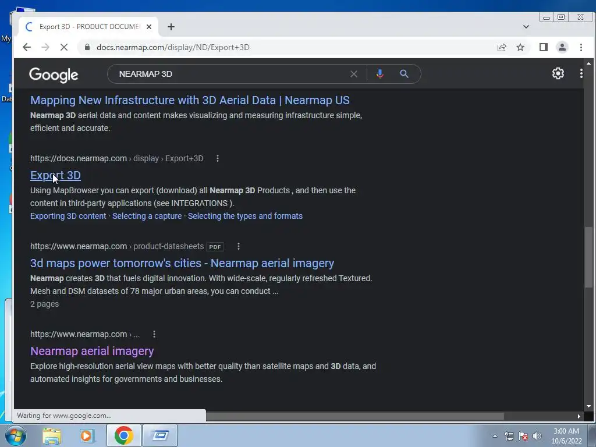Click the vertical scrollbar thumb

[x=588, y=257]
